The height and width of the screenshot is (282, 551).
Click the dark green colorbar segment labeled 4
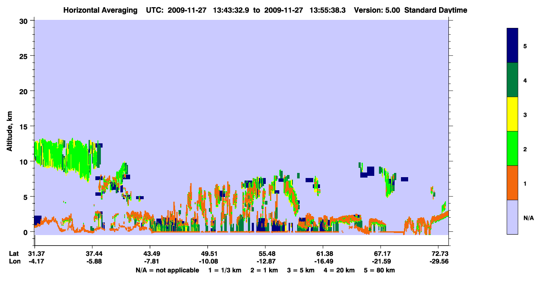tap(512, 80)
